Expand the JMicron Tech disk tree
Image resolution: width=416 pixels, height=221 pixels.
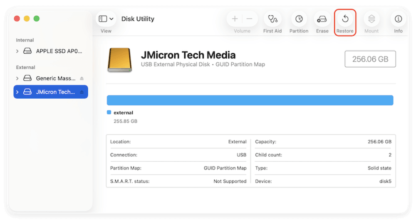[x=17, y=92]
